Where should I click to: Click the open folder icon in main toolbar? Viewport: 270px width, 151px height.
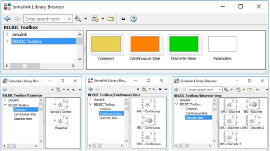(x=111, y=19)
